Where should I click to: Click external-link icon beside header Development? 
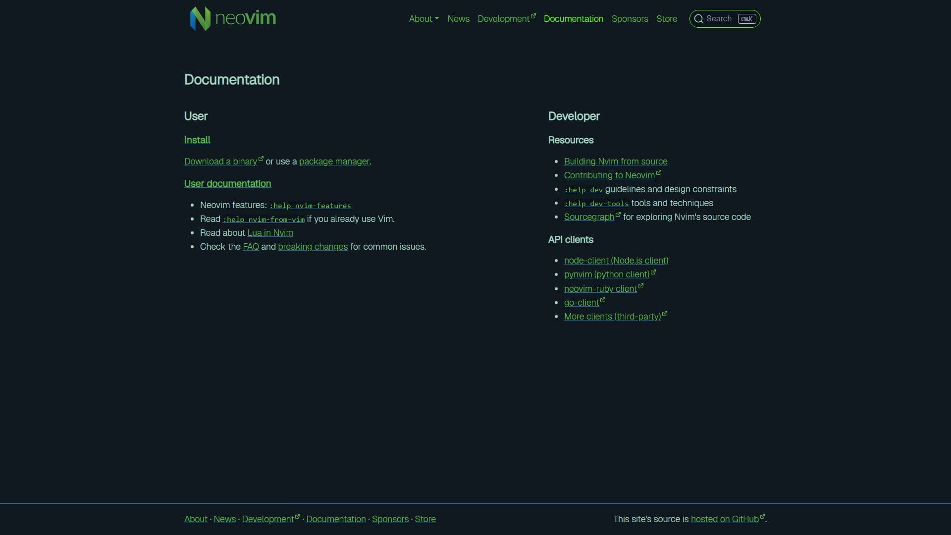(x=533, y=16)
